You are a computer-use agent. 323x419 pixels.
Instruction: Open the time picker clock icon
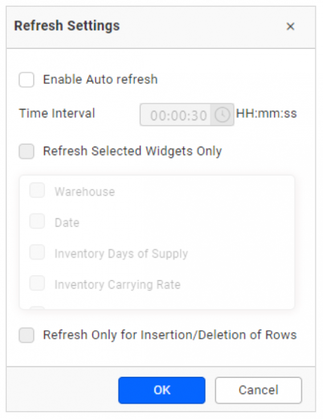coord(222,115)
